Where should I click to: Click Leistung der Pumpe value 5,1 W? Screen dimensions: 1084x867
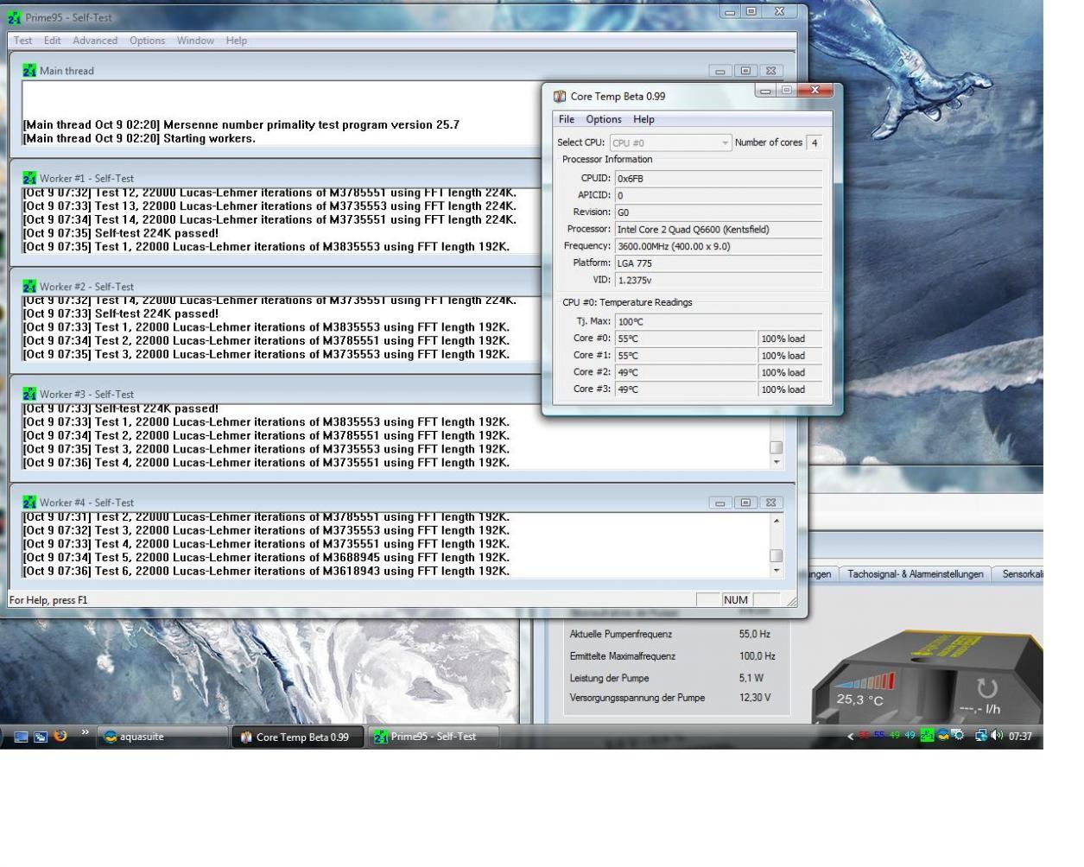(x=751, y=678)
